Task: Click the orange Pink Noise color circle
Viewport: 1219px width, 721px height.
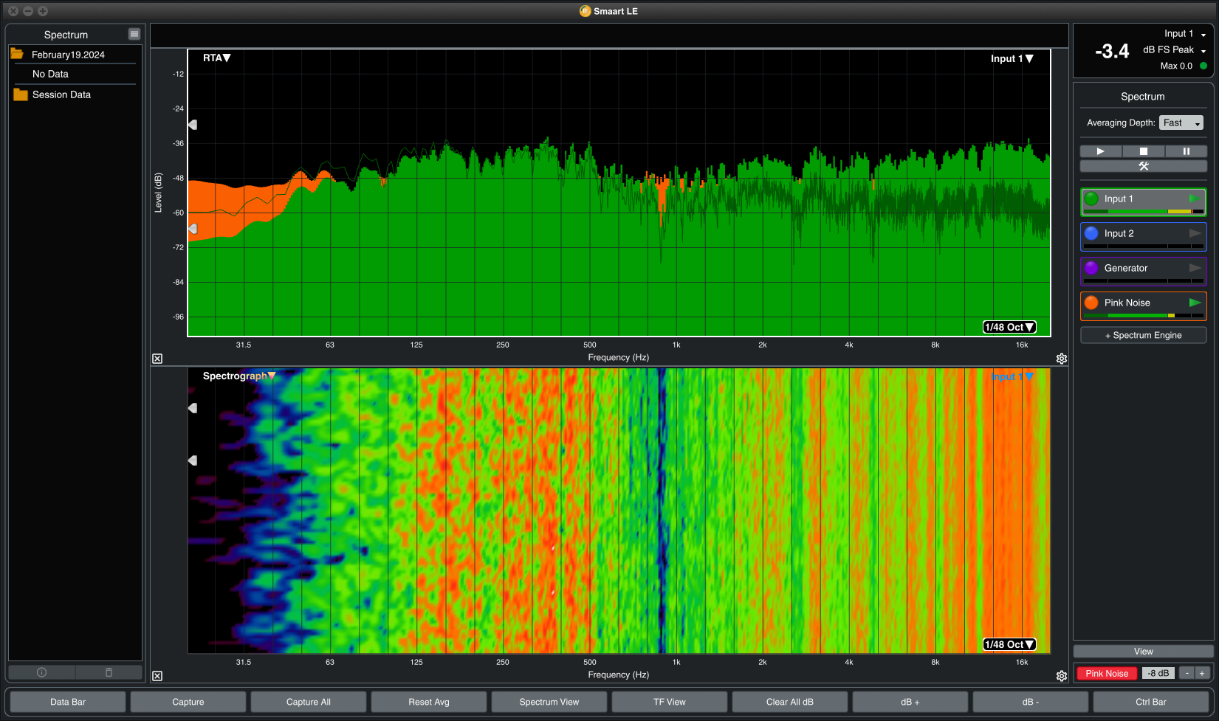Action: pos(1091,303)
